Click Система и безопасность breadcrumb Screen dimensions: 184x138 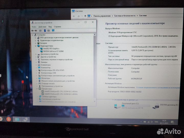click(125, 16)
